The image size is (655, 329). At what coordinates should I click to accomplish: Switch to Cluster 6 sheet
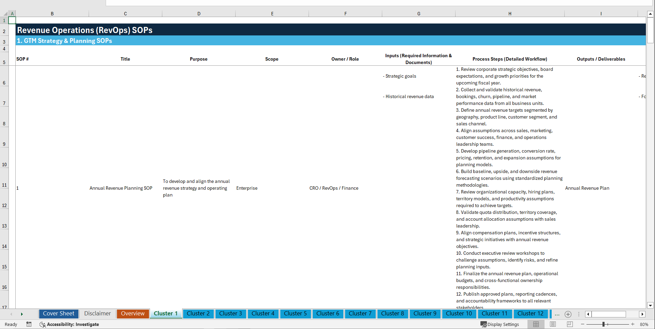pos(328,314)
